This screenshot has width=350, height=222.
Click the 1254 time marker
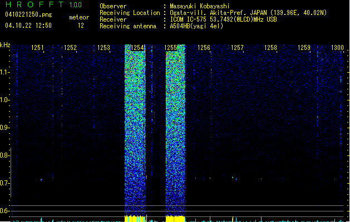point(137,48)
